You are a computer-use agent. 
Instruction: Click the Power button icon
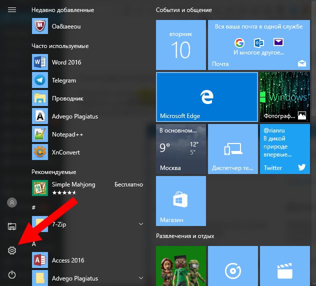point(12,274)
